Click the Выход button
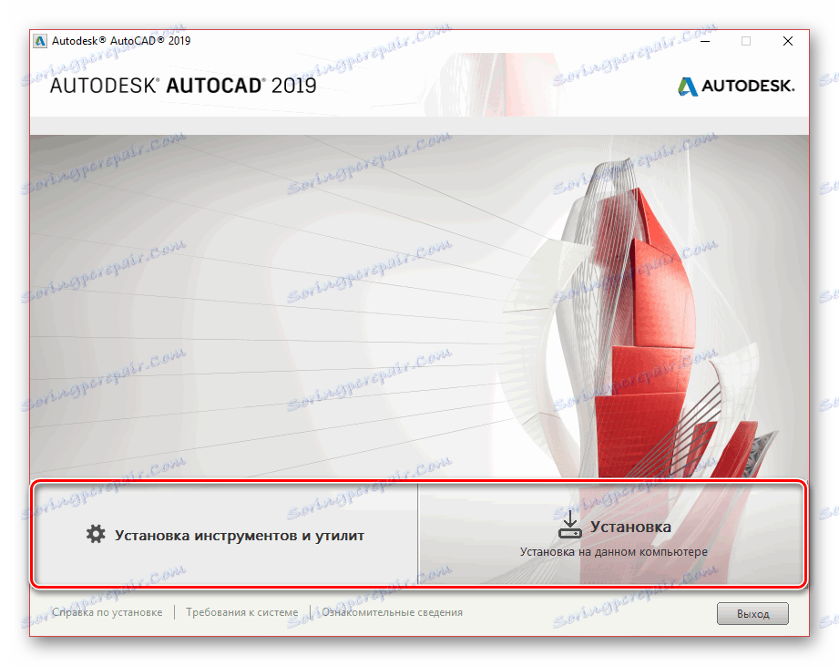This screenshot has height=666, width=839. click(752, 613)
